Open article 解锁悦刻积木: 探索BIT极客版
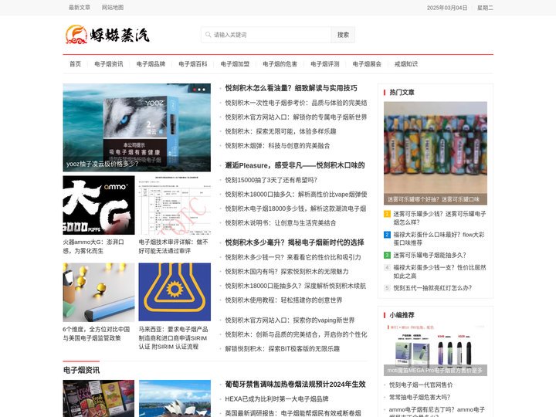The image size is (556, 417). 283,348
